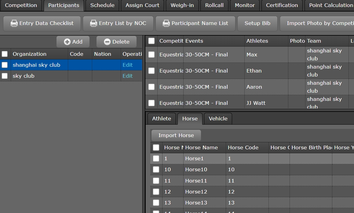Click the plus icon on Add button
The height and width of the screenshot is (213, 354).
(67, 42)
